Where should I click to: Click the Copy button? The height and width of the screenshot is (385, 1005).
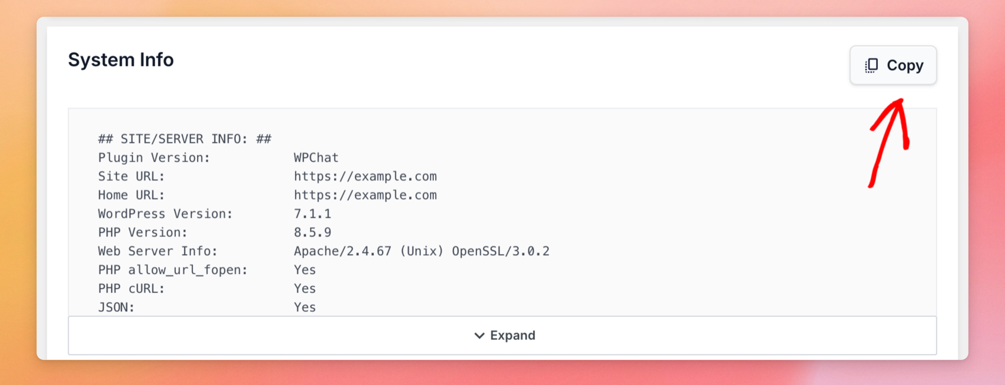[893, 65]
